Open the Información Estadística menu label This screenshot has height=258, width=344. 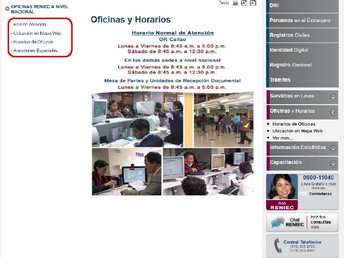pos(298,147)
